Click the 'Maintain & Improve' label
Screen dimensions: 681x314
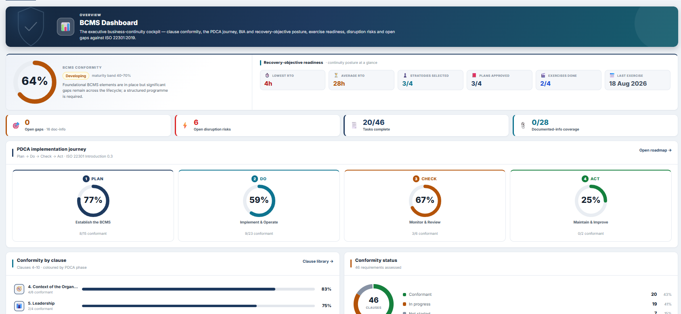point(591,222)
